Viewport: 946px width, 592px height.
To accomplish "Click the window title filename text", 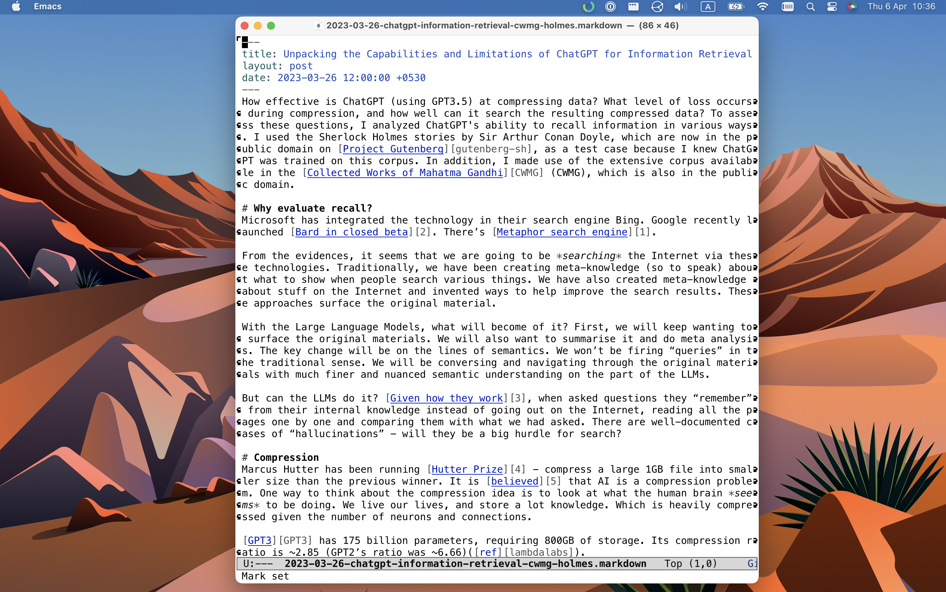I will tap(474, 25).
